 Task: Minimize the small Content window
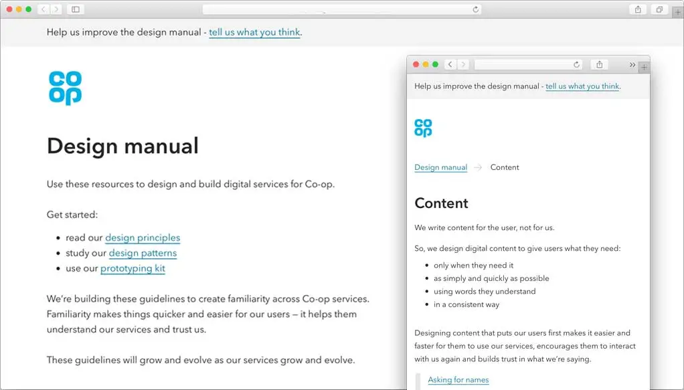click(426, 65)
